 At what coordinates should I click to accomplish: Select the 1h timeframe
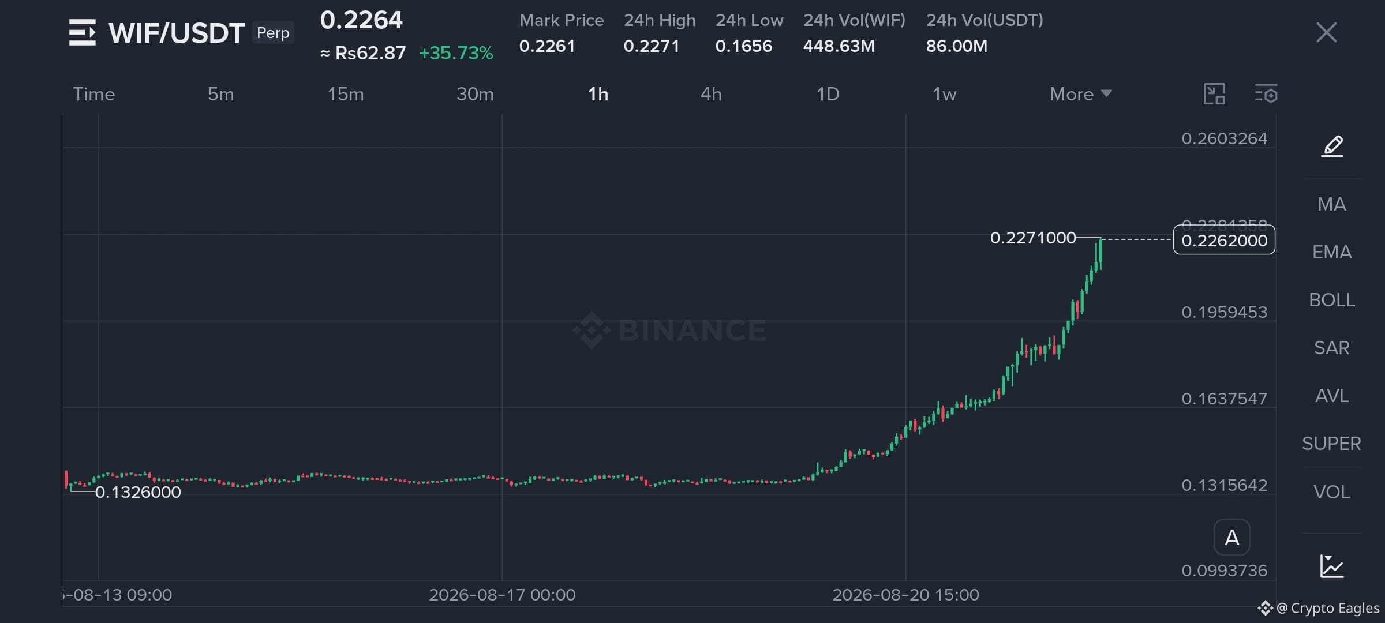point(598,94)
